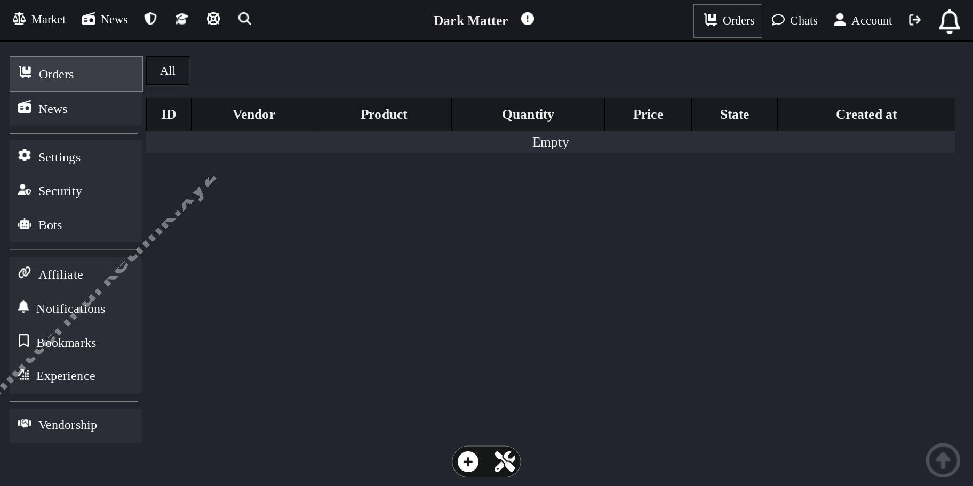Open the Market menu item
The image size is (973, 486).
point(39,19)
